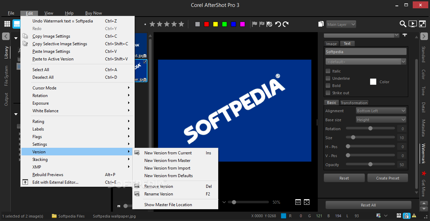Open the Base size Height dropdown

tap(381, 120)
